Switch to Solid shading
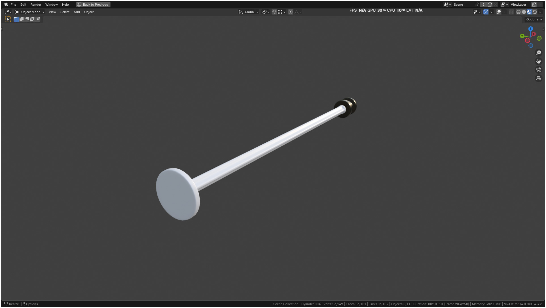546x308 pixels. pos(524,12)
